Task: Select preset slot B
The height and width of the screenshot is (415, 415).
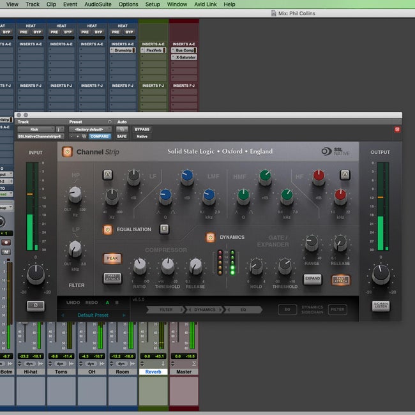Action: coord(117,303)
